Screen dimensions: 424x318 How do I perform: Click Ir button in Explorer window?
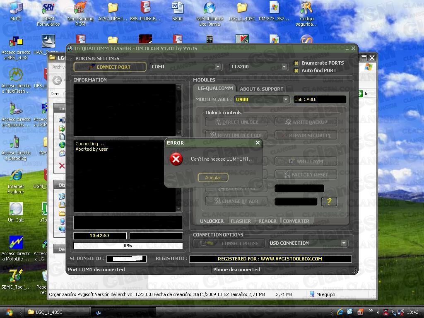(363, 94)
